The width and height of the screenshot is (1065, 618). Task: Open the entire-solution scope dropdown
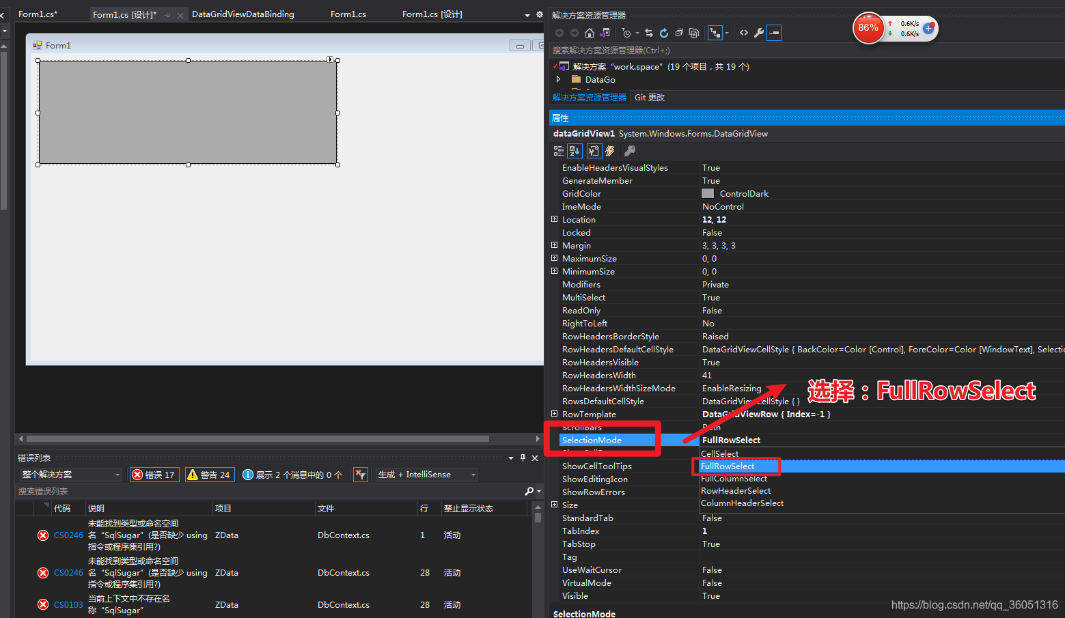click(71, 475)
